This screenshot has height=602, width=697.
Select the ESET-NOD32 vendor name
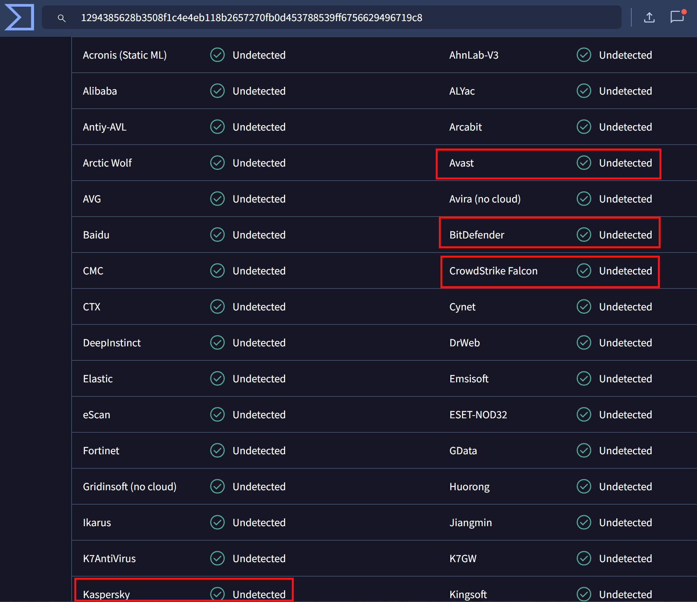click(x=478, y=415)
